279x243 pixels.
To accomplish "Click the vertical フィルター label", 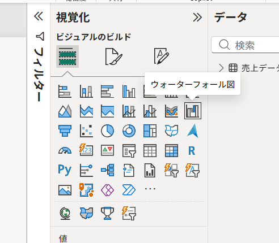I will (x=39, y=75).
